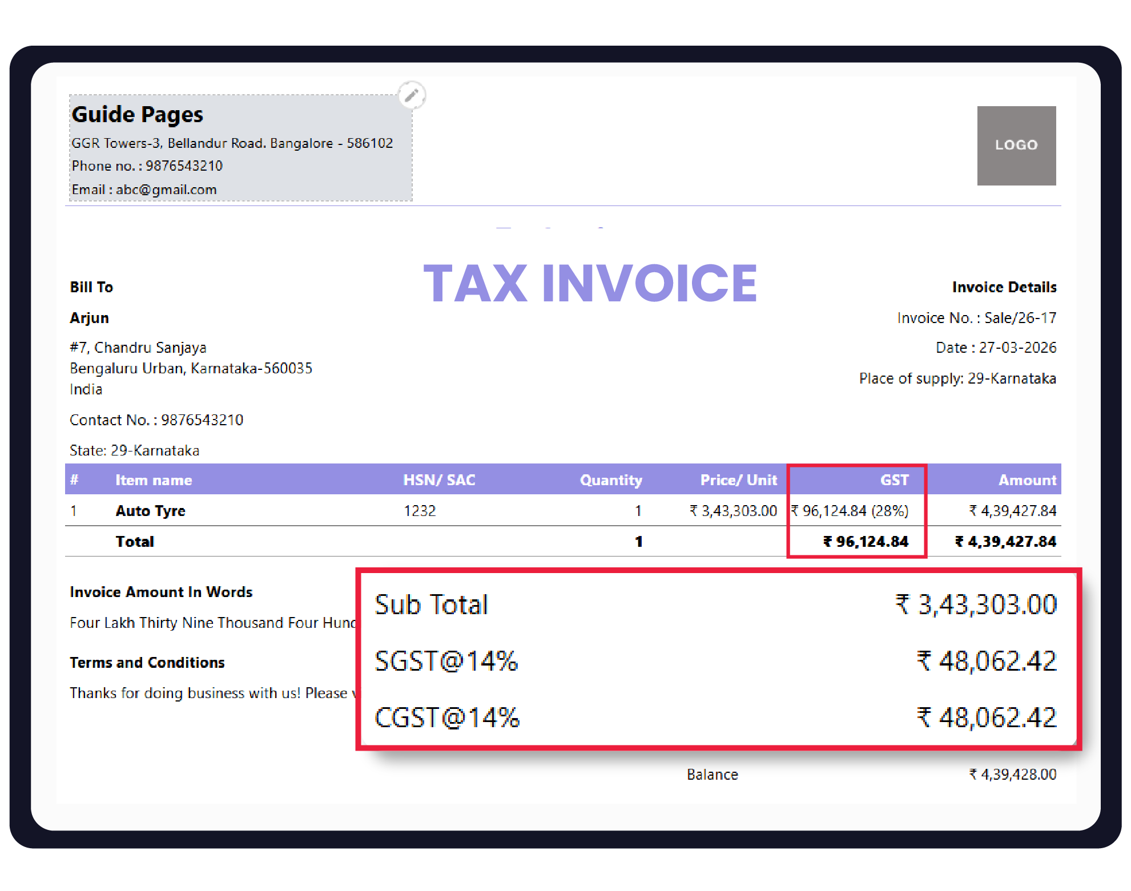Click the Balance amount ₹ 4,39,428.00
Image resolution: width=1131 pixels, height=891 pixels.
[1012, 775]
